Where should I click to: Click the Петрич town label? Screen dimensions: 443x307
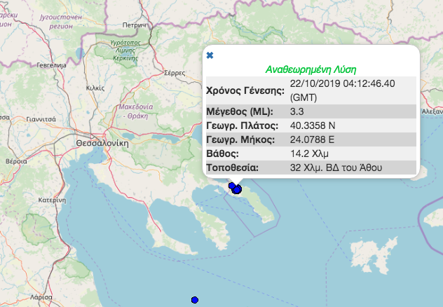pos(133,25)
